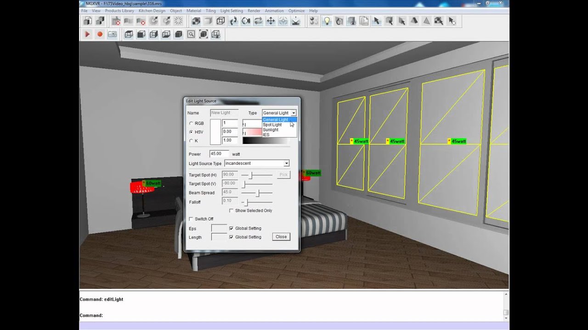Screen dimensions: 588x330
Task: Choose Spot Light in Type list
Action: tap(279, 125)
